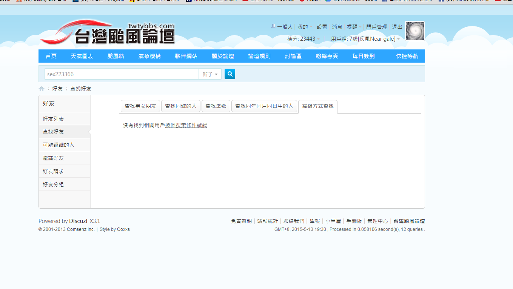Open 好友請求 in sidebar

click(65, 171)
